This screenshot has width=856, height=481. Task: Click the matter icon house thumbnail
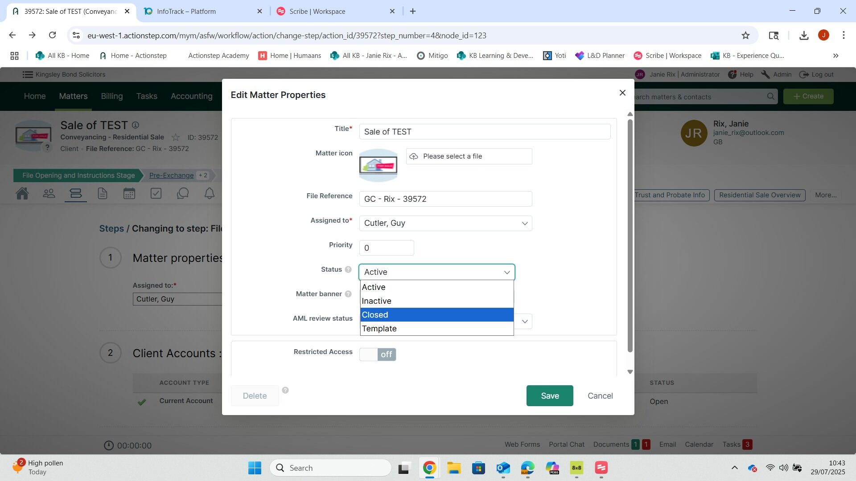click(x=378, y=165)
